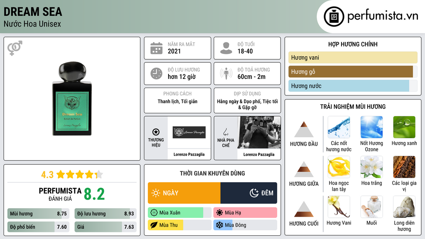Screen dimensions: 425x239
Task: Click the Độ lưu hương 8.93 score bar
Action: coord(105,214)
